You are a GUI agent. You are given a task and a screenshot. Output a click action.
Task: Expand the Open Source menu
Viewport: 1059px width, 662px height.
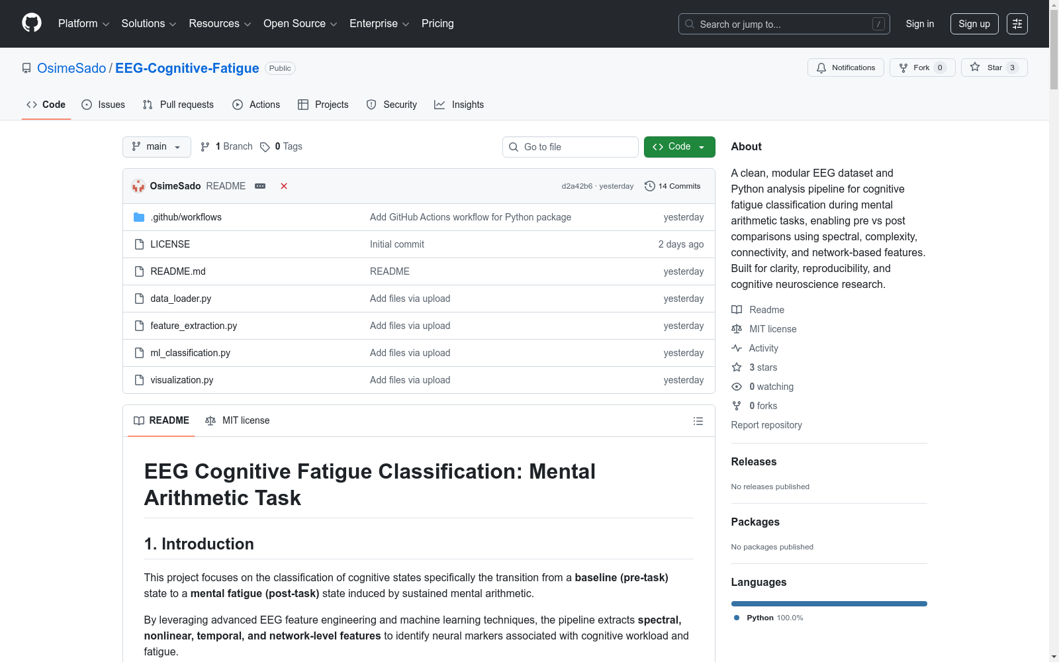pos(300,24)
